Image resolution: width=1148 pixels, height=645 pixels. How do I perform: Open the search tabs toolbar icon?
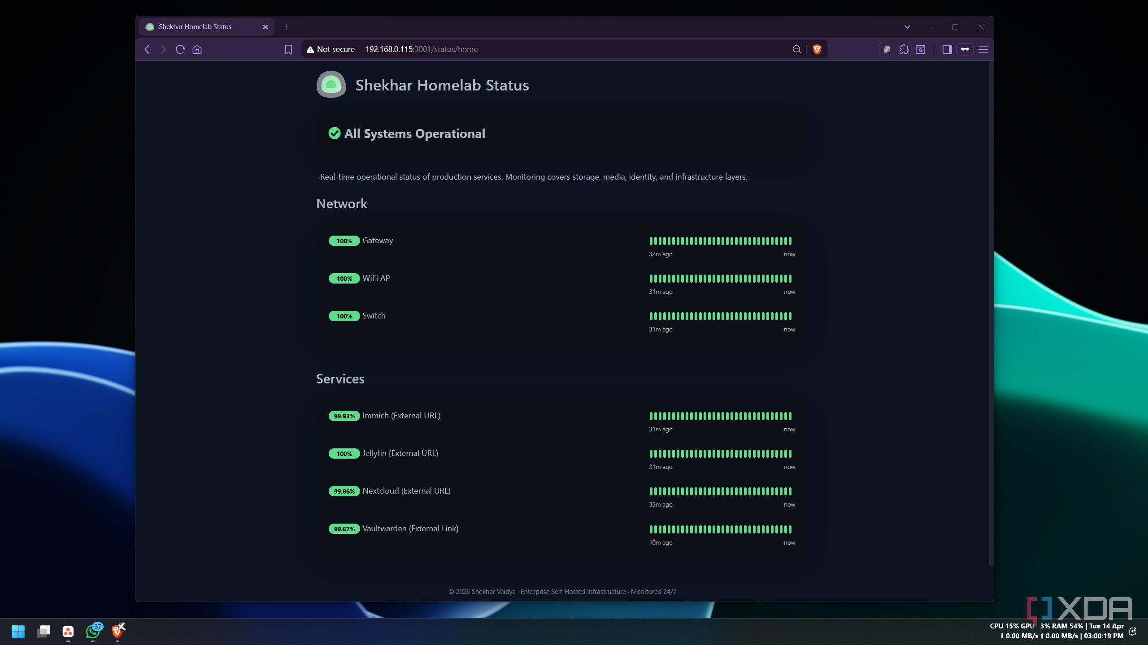click(920, 49)
